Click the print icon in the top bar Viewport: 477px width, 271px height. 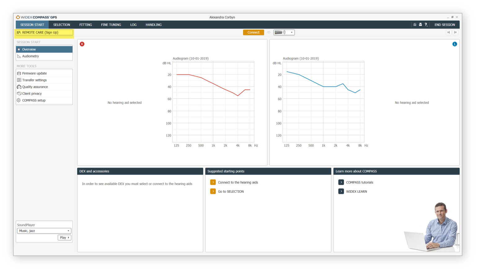pyautogui.click(x=420, y=25)
